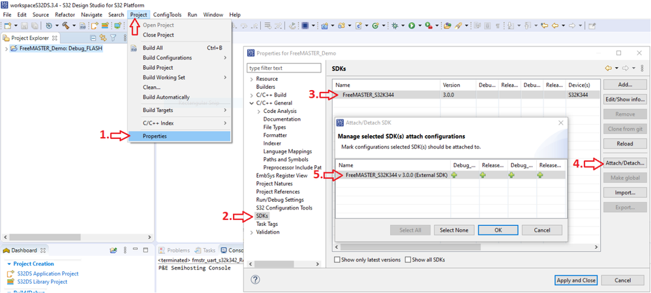Click the Import... button
This screenshot has width=651, height=293.
(624, 193)
